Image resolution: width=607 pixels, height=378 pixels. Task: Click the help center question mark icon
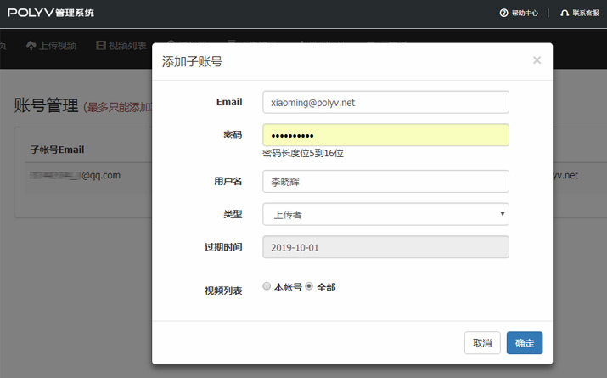(x=503, y=13)
